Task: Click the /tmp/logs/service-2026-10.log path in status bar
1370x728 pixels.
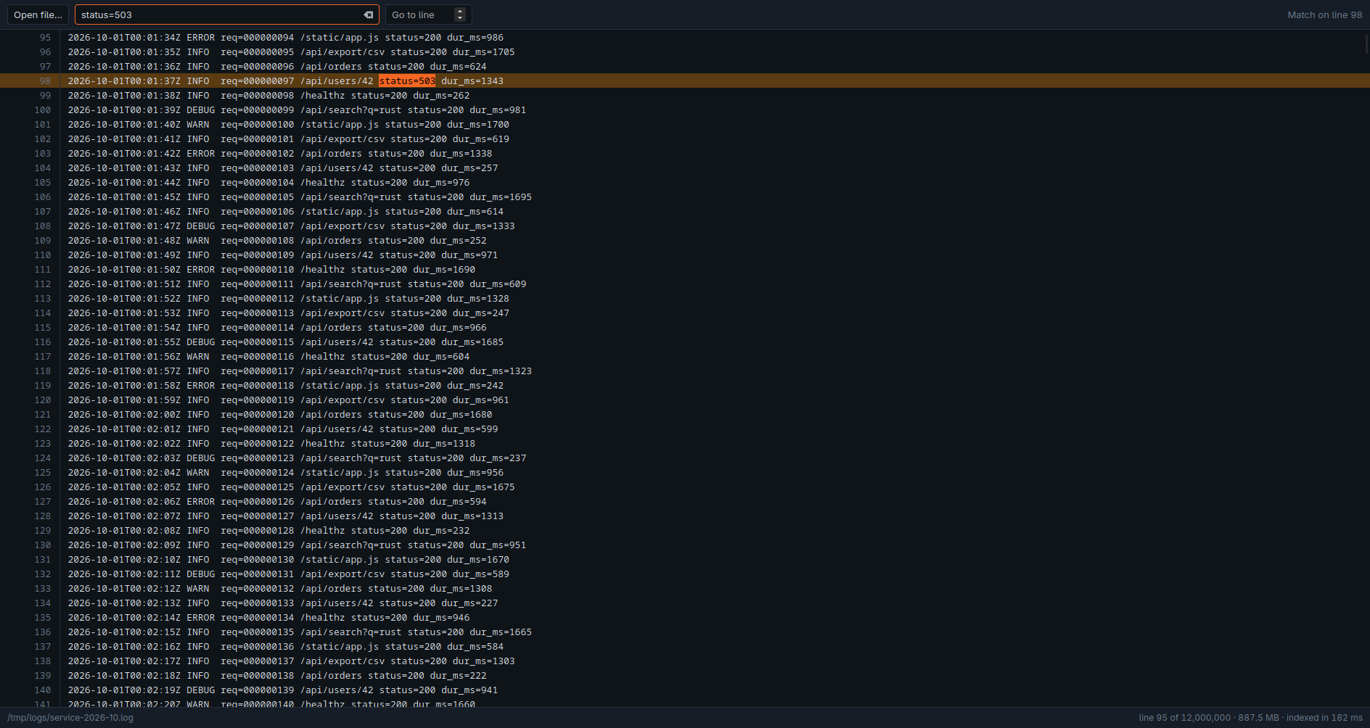Action: [70, 718]
